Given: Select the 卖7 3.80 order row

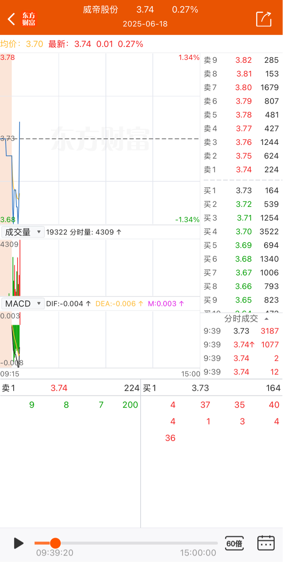Looking at the screenshot, I should click(x=241, y=87).
